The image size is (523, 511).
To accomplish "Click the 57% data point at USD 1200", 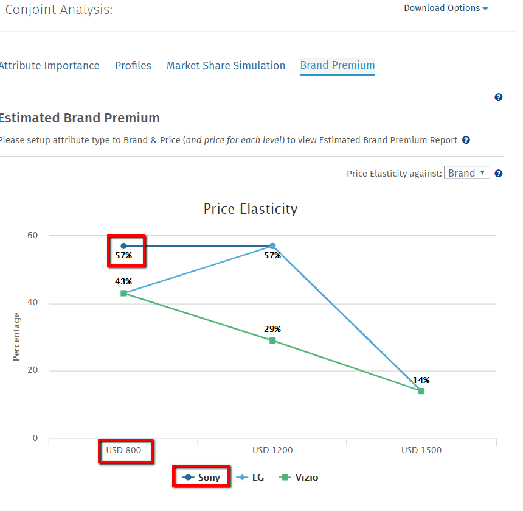I will tap(272, 246).
